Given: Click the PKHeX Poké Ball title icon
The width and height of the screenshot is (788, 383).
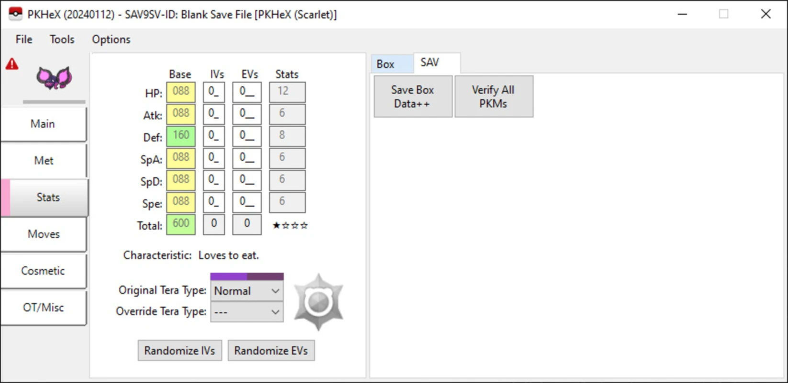Looking at the screenshot, I should click(15, 14).
